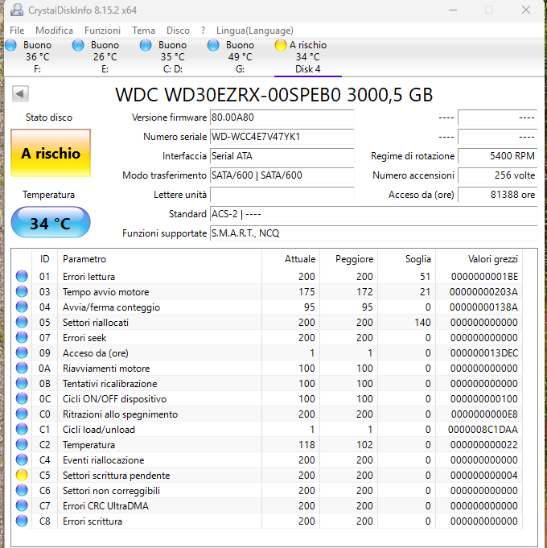Click the status orb for Errori scrittura
The image size is (547, 548).
click(x=22, y=521)
